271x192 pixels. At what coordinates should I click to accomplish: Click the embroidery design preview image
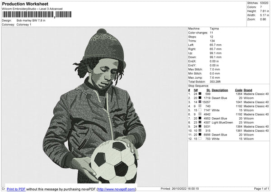pos(94,106)
